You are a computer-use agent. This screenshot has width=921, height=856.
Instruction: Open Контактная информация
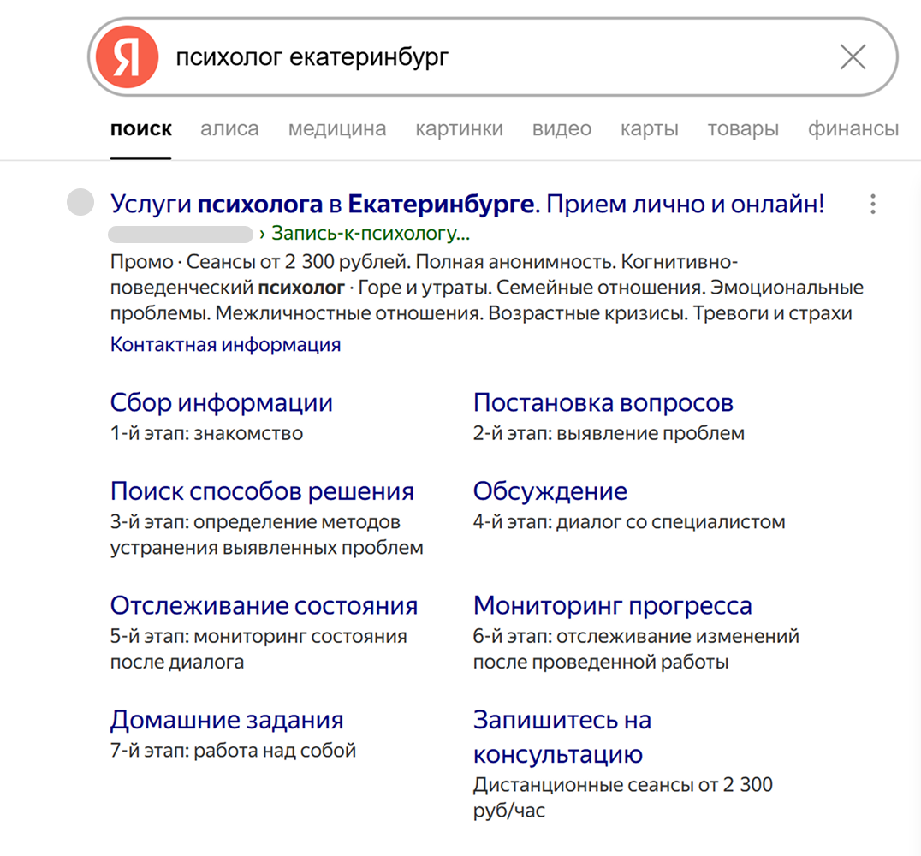point(225,344)
